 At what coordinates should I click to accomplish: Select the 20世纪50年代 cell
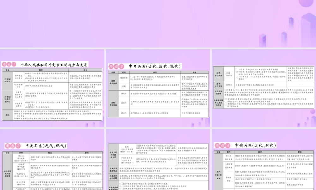point(8,80)
